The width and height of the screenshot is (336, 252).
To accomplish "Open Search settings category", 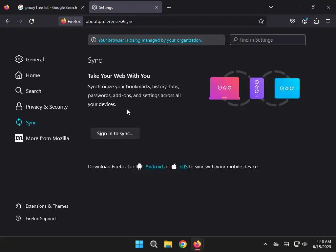I will tap(28, 91).
